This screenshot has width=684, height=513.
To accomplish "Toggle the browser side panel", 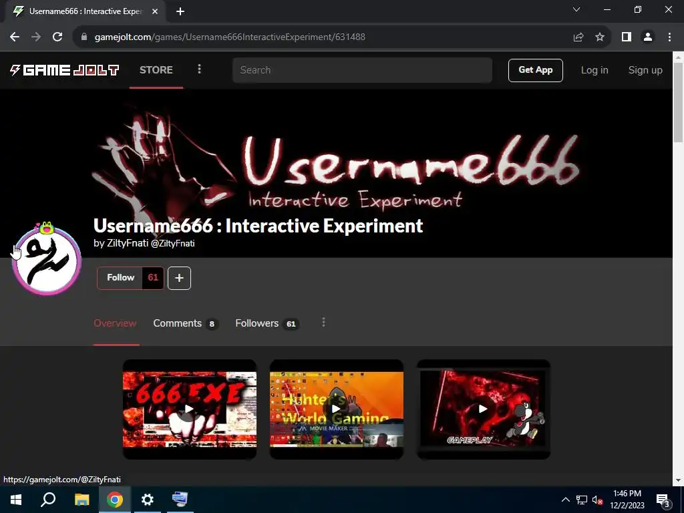I will 627,37.
